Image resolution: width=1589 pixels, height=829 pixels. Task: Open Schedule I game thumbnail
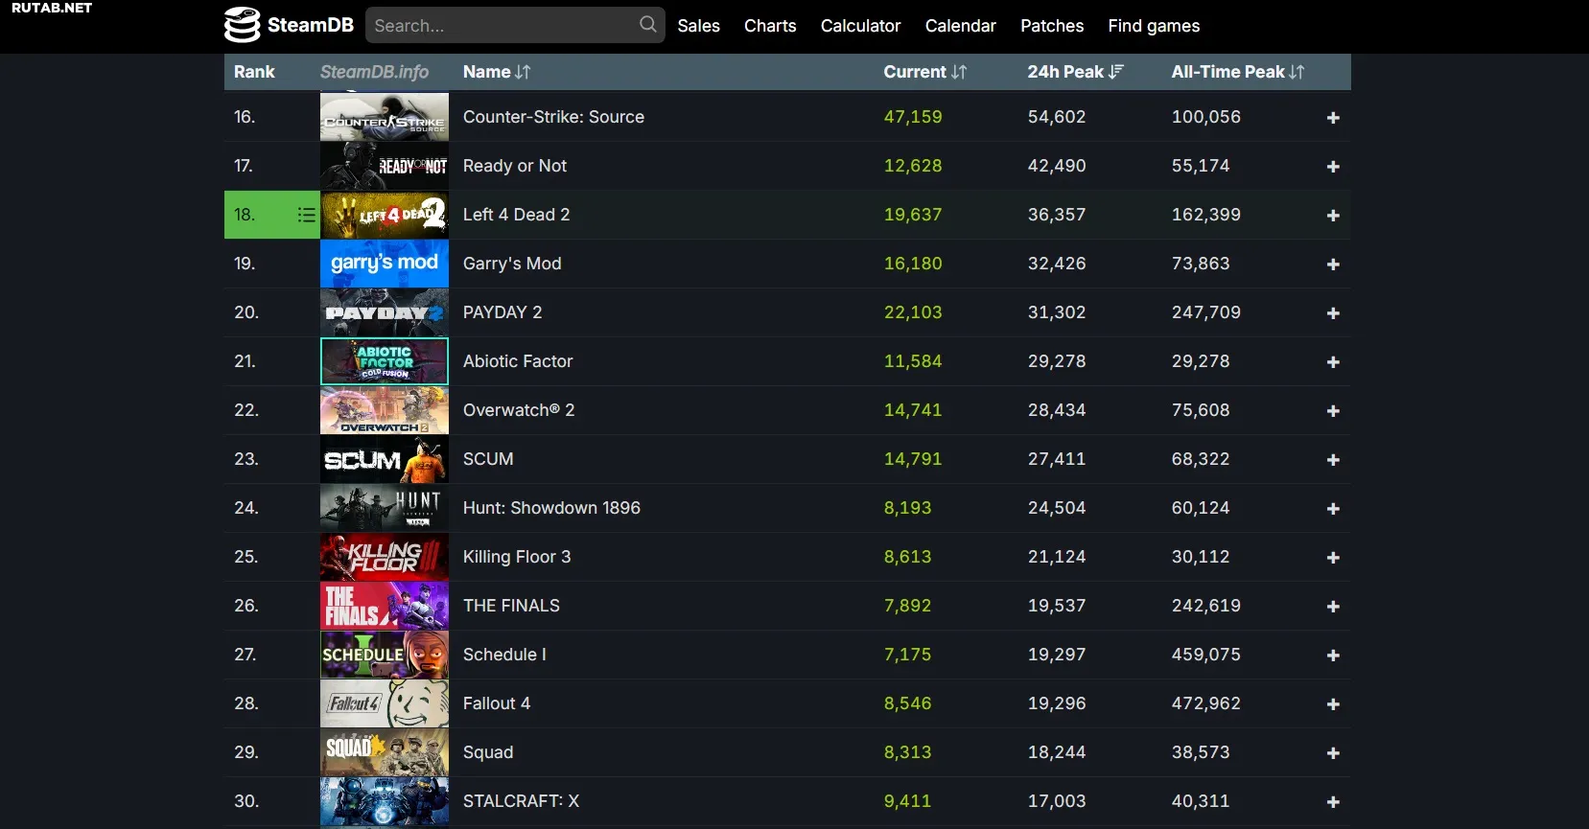(x=384, y=655)
